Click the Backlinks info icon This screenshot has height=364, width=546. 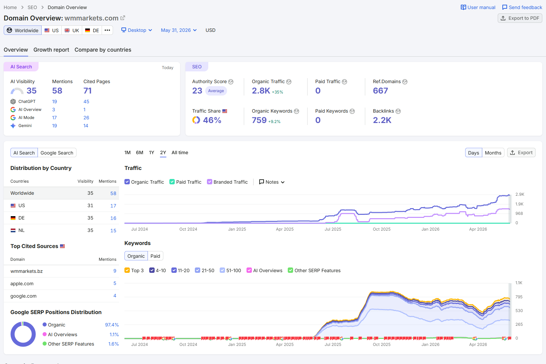pos(398,111)
